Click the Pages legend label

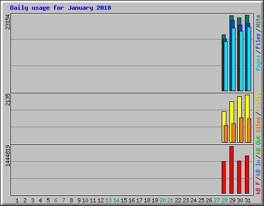(258, 63)
